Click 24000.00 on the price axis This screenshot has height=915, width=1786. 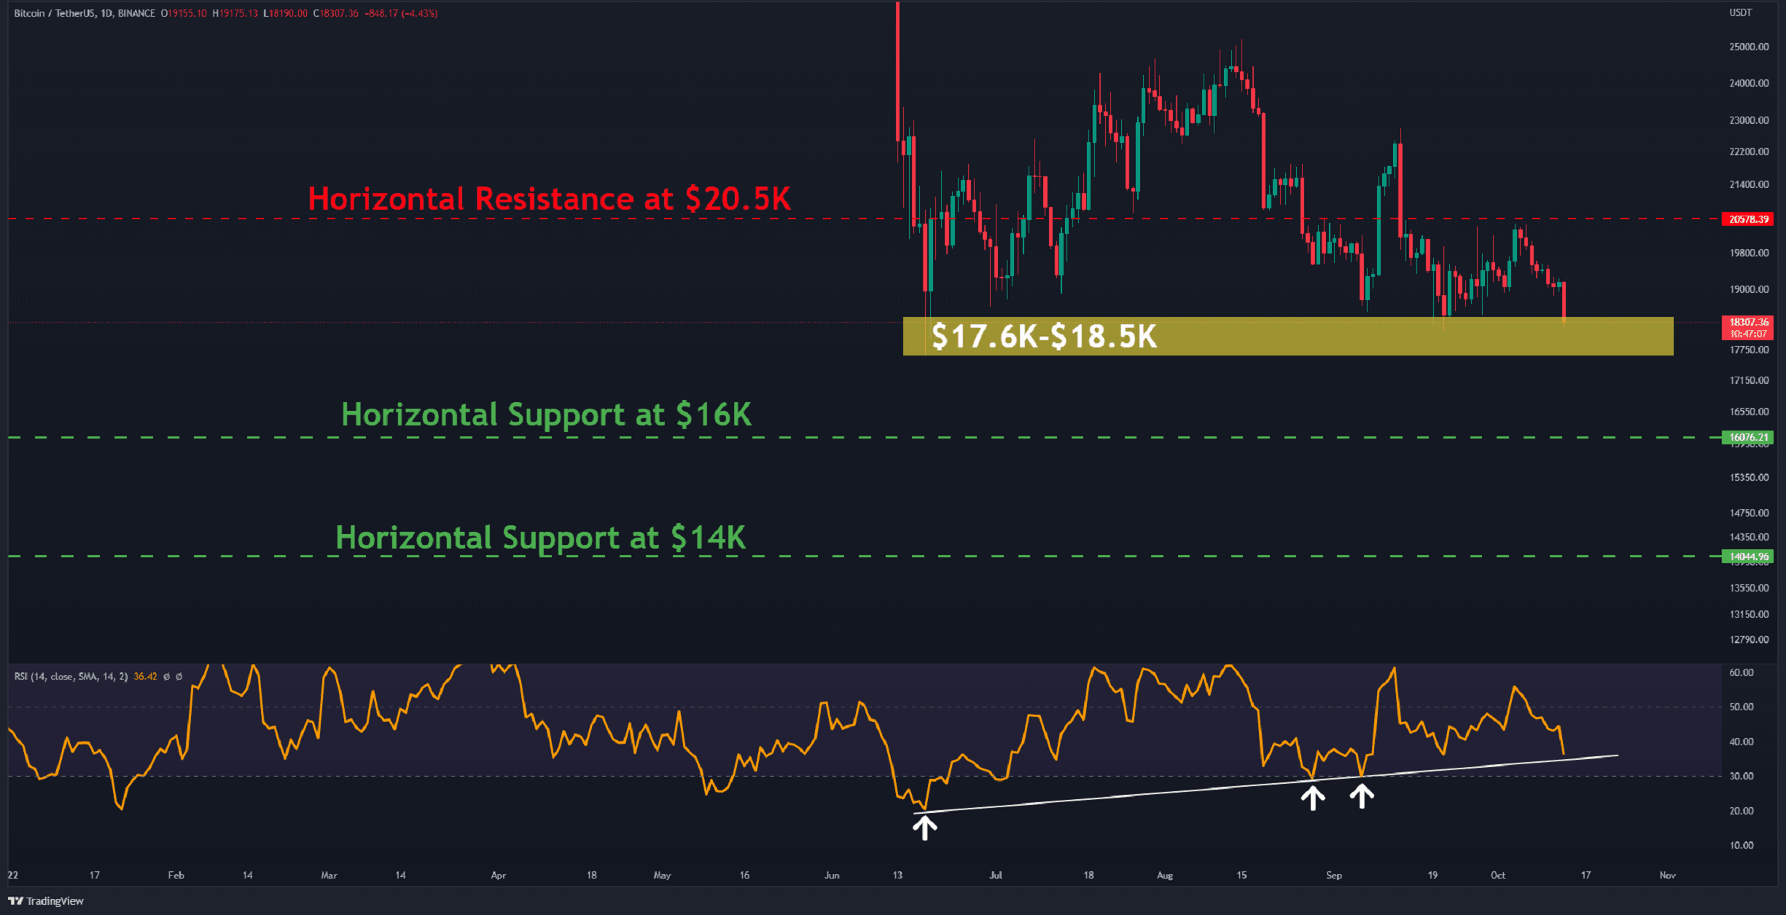[1749, 83]
